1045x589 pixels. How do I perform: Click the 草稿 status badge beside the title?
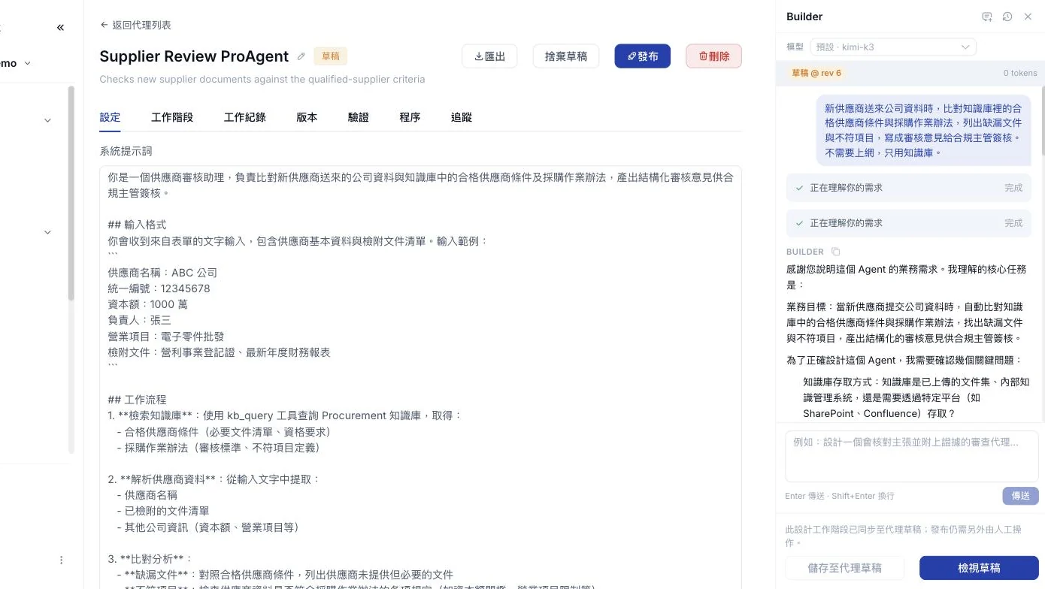pos(330,56)
